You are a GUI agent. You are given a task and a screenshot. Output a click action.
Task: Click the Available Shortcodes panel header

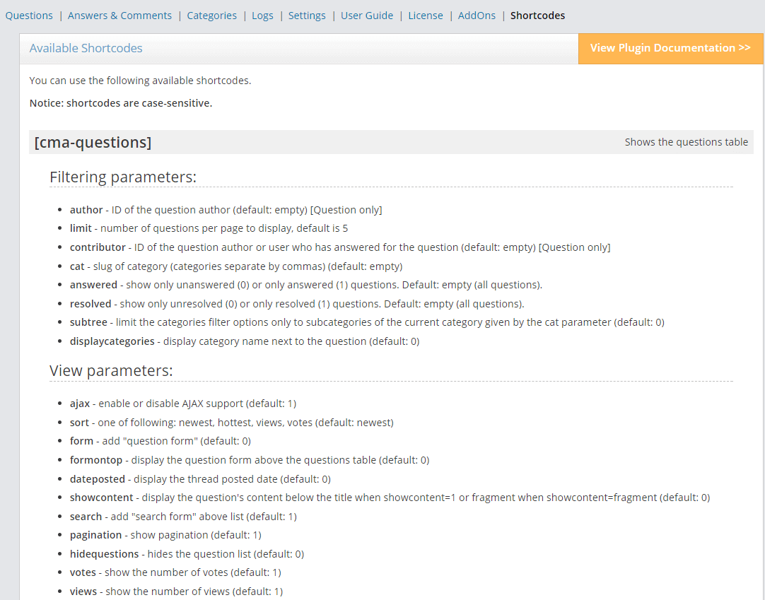pos(86,48)
